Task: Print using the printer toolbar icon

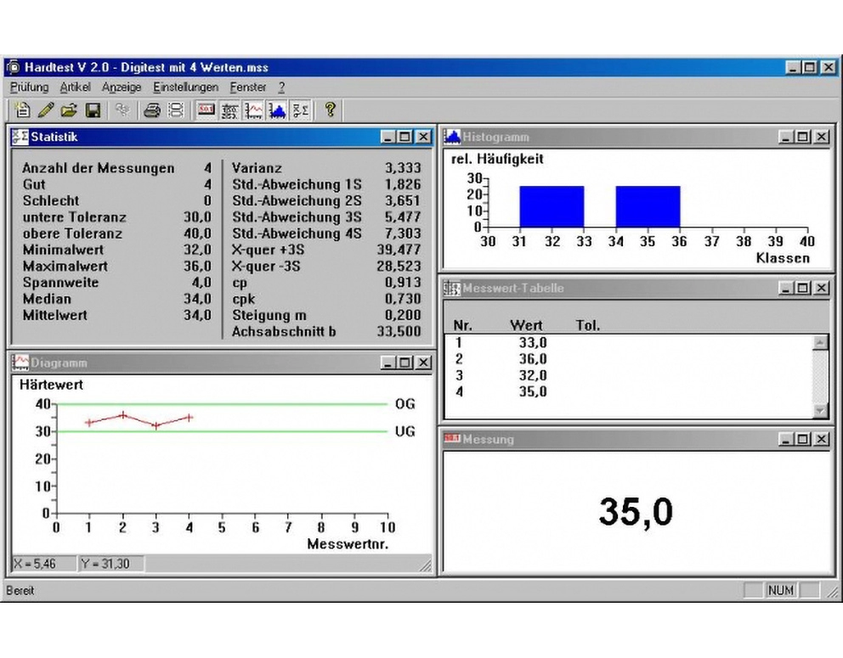Action: [152, 110]
